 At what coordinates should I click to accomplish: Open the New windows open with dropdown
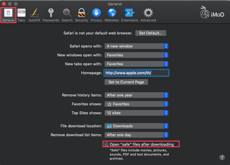coord(136,55)
